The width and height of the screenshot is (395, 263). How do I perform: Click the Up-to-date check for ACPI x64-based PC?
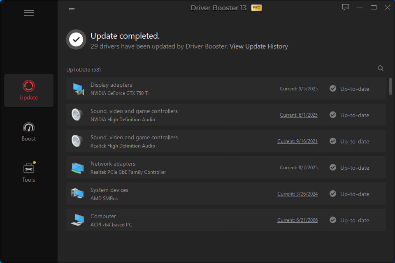tap(332, 220)
